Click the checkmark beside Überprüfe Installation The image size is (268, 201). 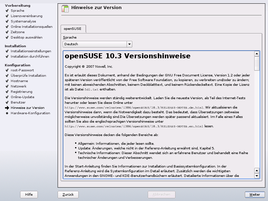click(7, 76)
